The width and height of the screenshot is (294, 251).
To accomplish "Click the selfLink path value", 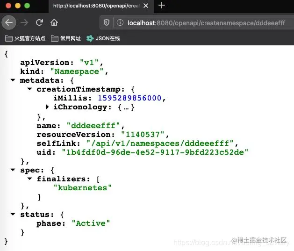I will 160,143.
